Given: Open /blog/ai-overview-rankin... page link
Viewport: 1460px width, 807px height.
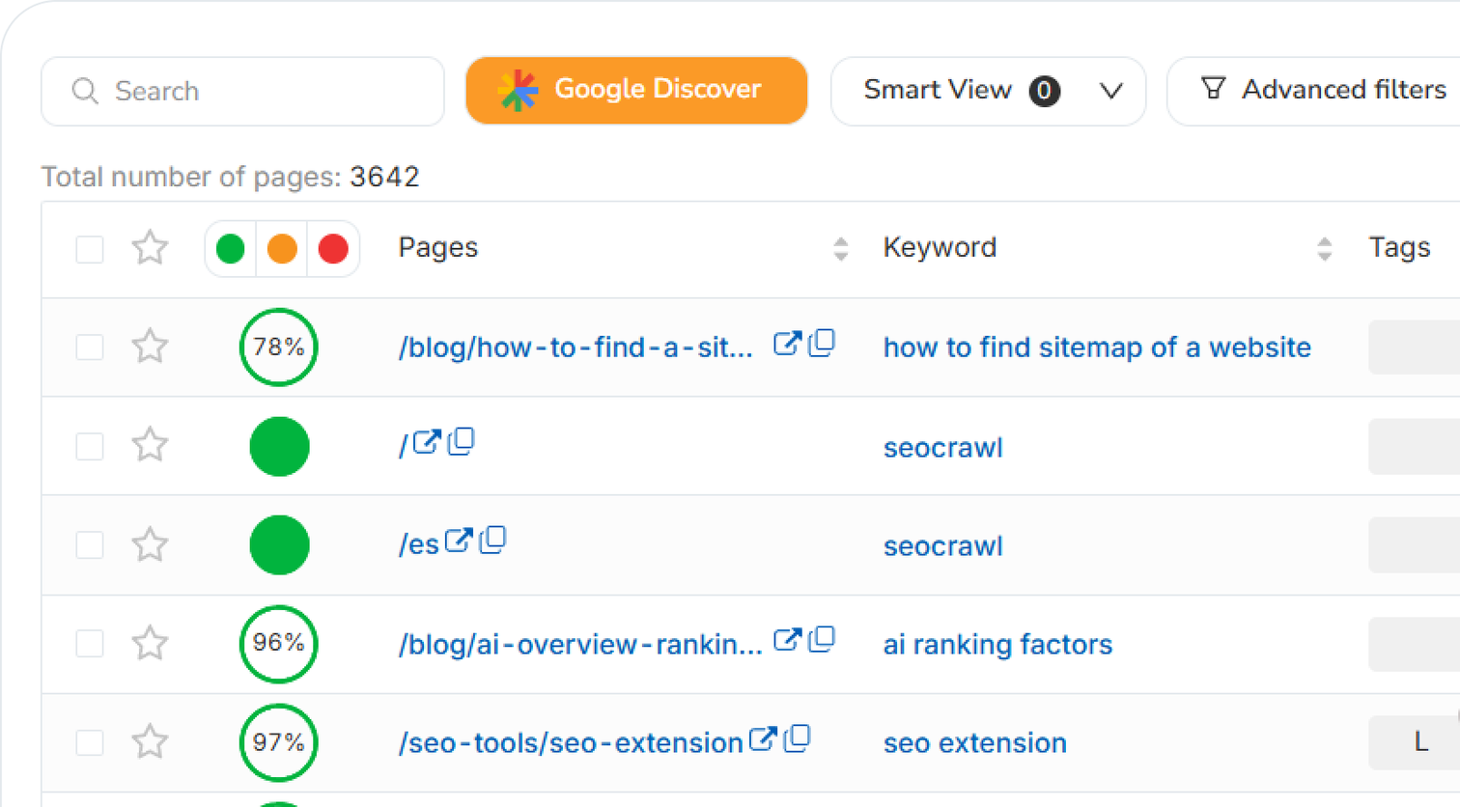Looking at the screenshot, I should (x=580, y=645).
